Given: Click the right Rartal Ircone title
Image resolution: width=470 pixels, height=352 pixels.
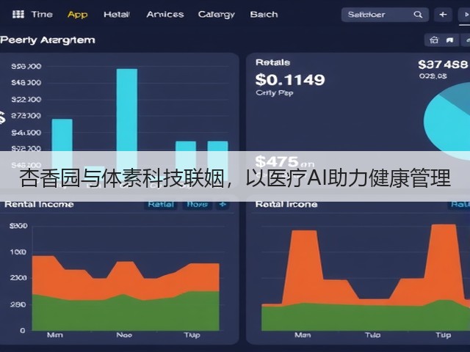Looking at the screenshot, I should 286,205.
